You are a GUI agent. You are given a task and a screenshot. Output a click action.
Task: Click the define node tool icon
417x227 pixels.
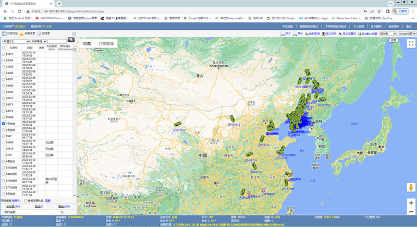click(x=323, y=34)
